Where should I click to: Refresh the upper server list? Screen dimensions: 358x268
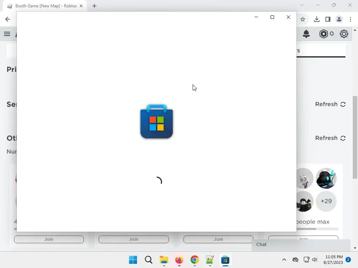330,104
